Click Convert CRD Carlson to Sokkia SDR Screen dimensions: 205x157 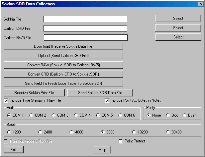point(63,74)
